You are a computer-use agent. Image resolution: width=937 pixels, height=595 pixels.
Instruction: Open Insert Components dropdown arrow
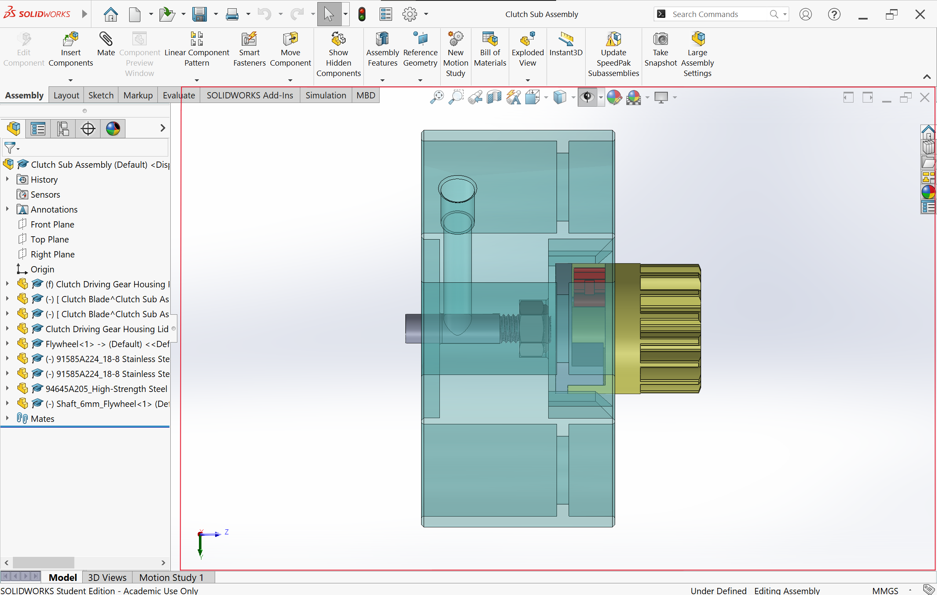coord(71,80)
